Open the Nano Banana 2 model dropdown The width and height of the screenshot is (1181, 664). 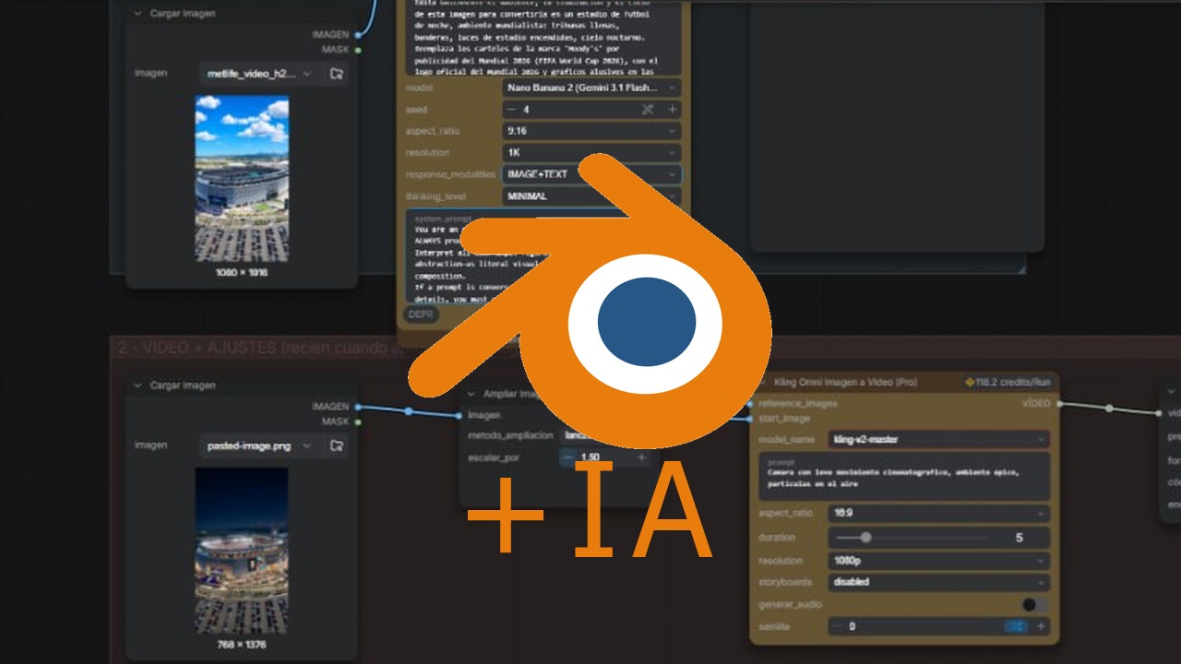pos(591,88)
